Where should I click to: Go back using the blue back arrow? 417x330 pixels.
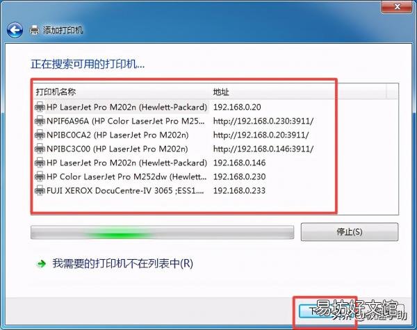point(15,30)
